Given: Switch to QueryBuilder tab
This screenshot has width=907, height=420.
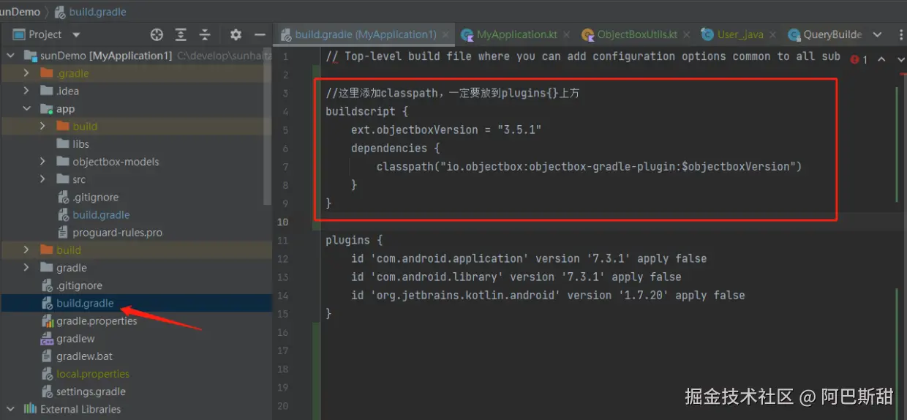Looking at the screenshot, I should click(825, 34).
